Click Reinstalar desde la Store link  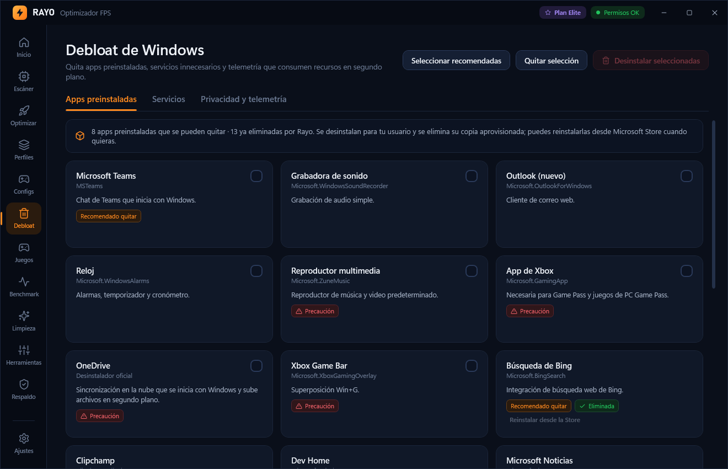(x=545, y=420)
